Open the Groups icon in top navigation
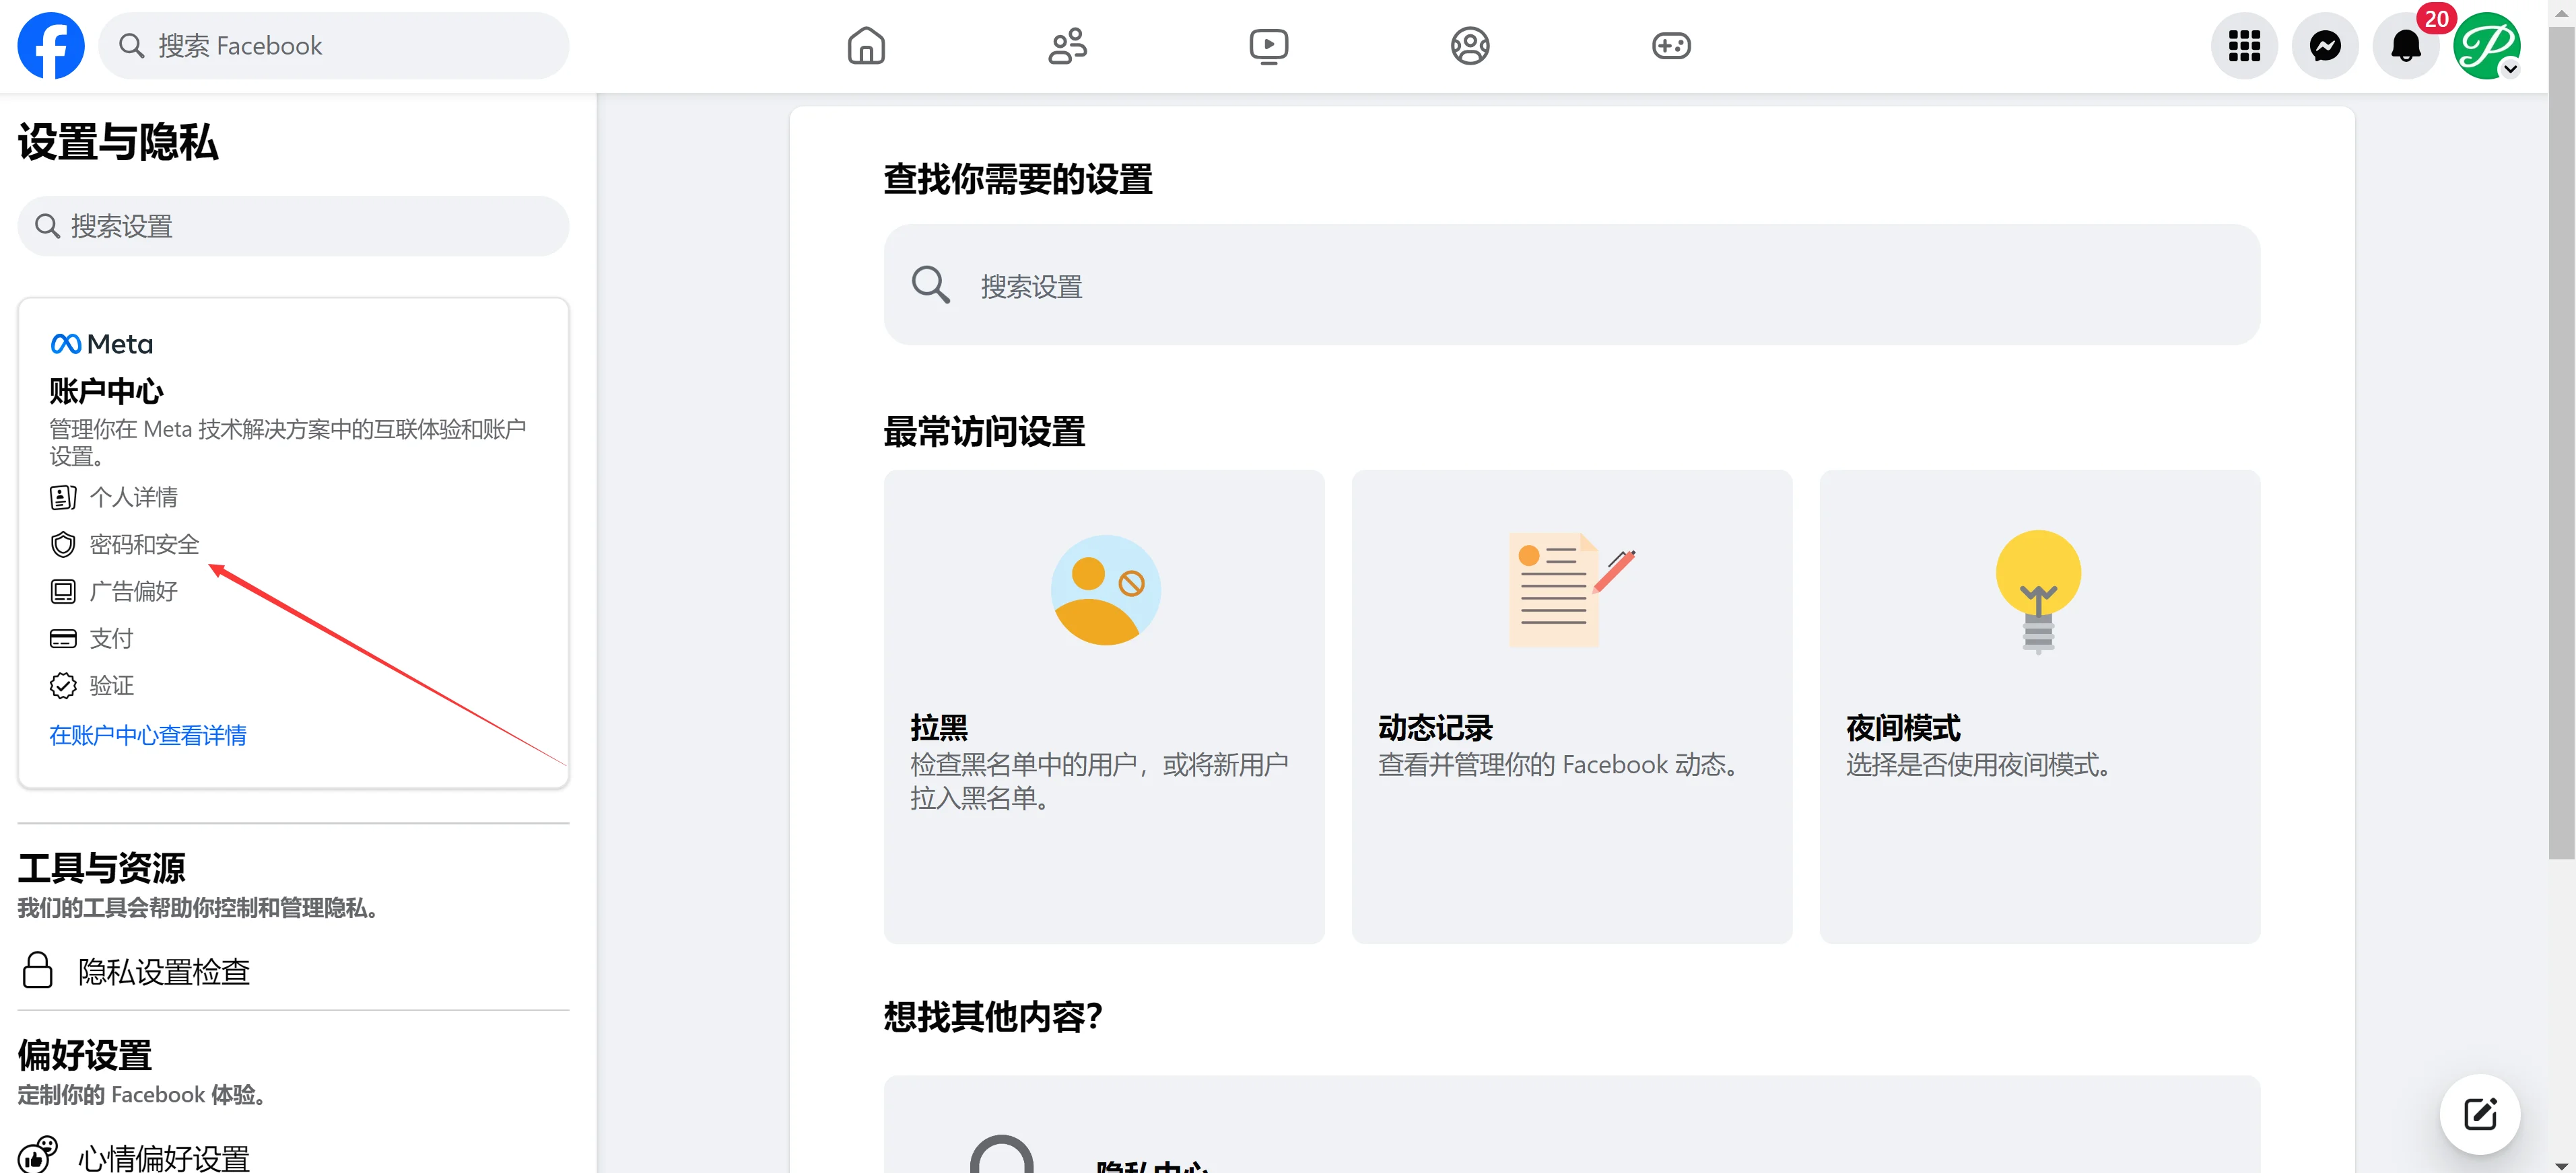Screen dimensions: 2576x1173 pyautogui.click(x=1469, y=46)
